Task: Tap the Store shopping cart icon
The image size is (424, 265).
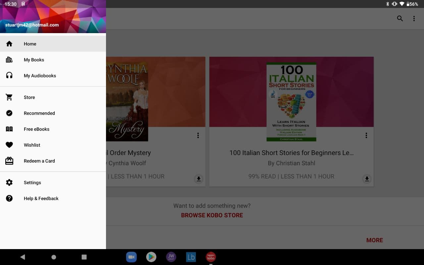Action: click(9, 97)
